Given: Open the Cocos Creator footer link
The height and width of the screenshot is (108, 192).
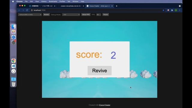Looking at the screenshot, I should coord(105,105).
